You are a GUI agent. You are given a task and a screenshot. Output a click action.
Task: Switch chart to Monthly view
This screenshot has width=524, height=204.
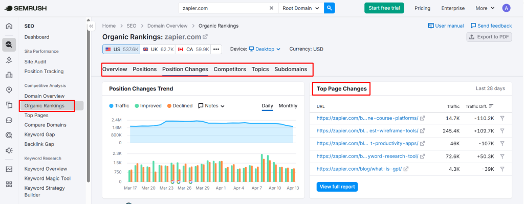[x=288, y=106]
